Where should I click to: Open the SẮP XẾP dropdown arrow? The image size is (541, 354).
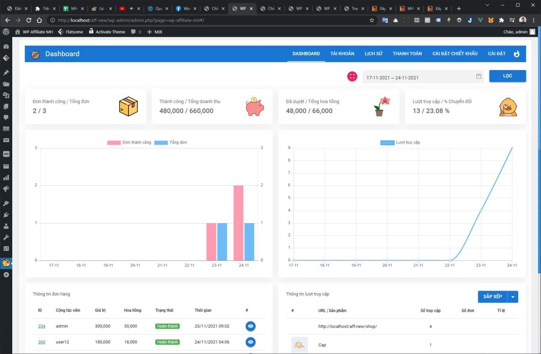click(x=513, y=297)
